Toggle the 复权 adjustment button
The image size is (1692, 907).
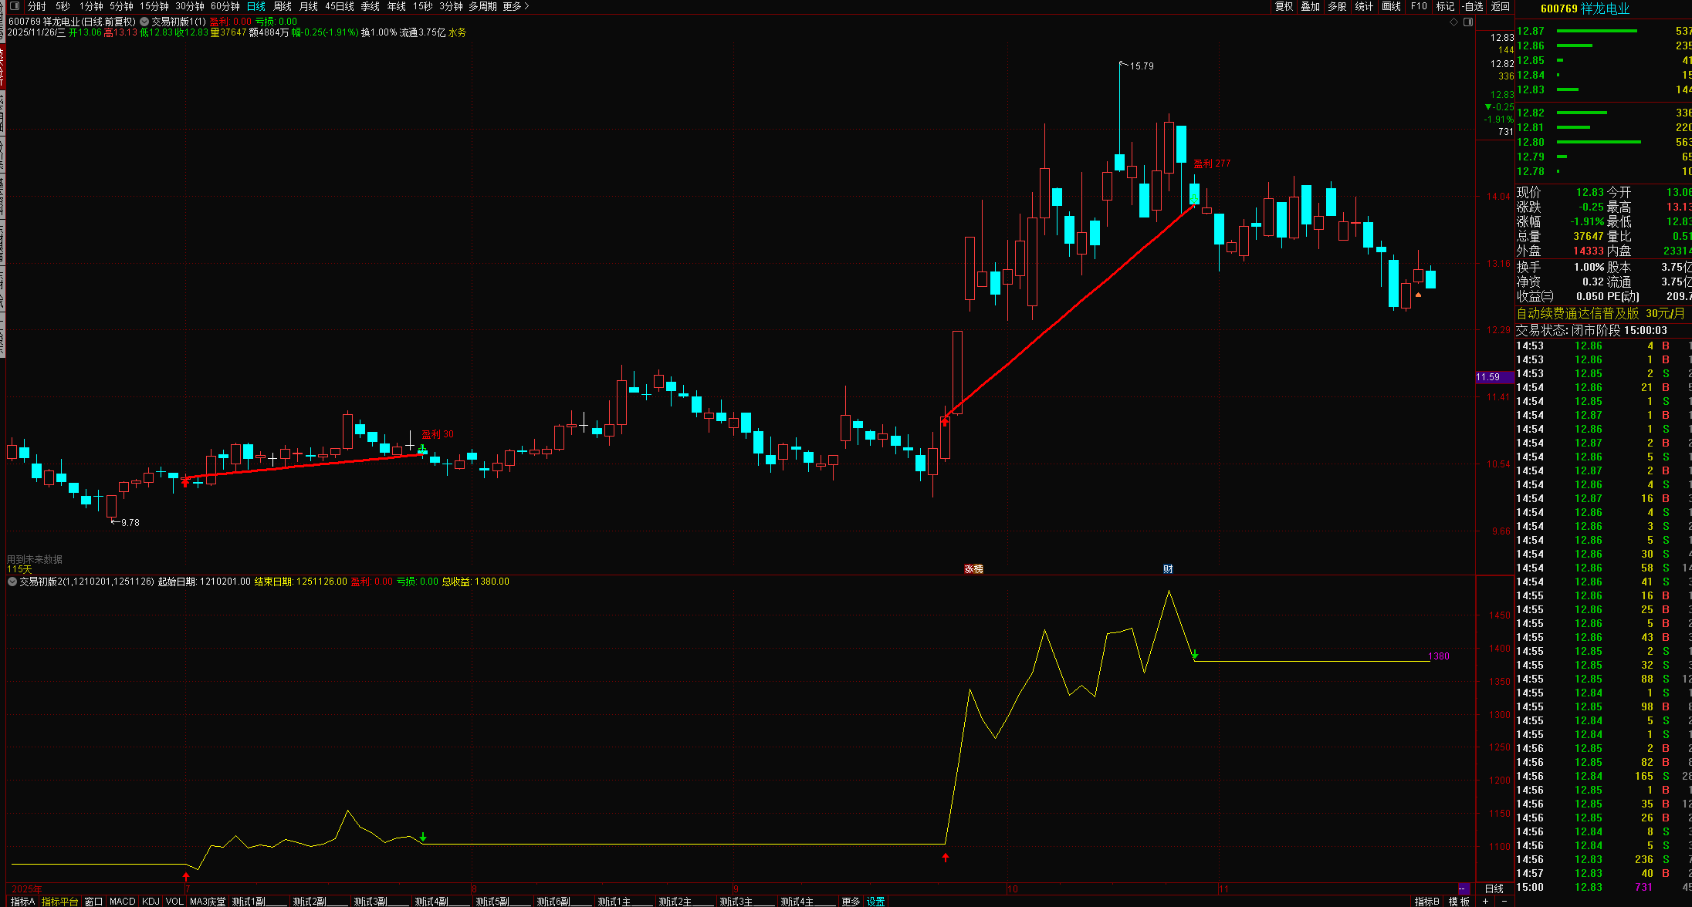coord(1284,6)
